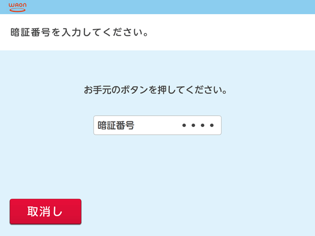Image resolution: width=315 pixels, height=236 pixels.
Task: Click the red oval under WAON lettering
Action: click(18, 10)
